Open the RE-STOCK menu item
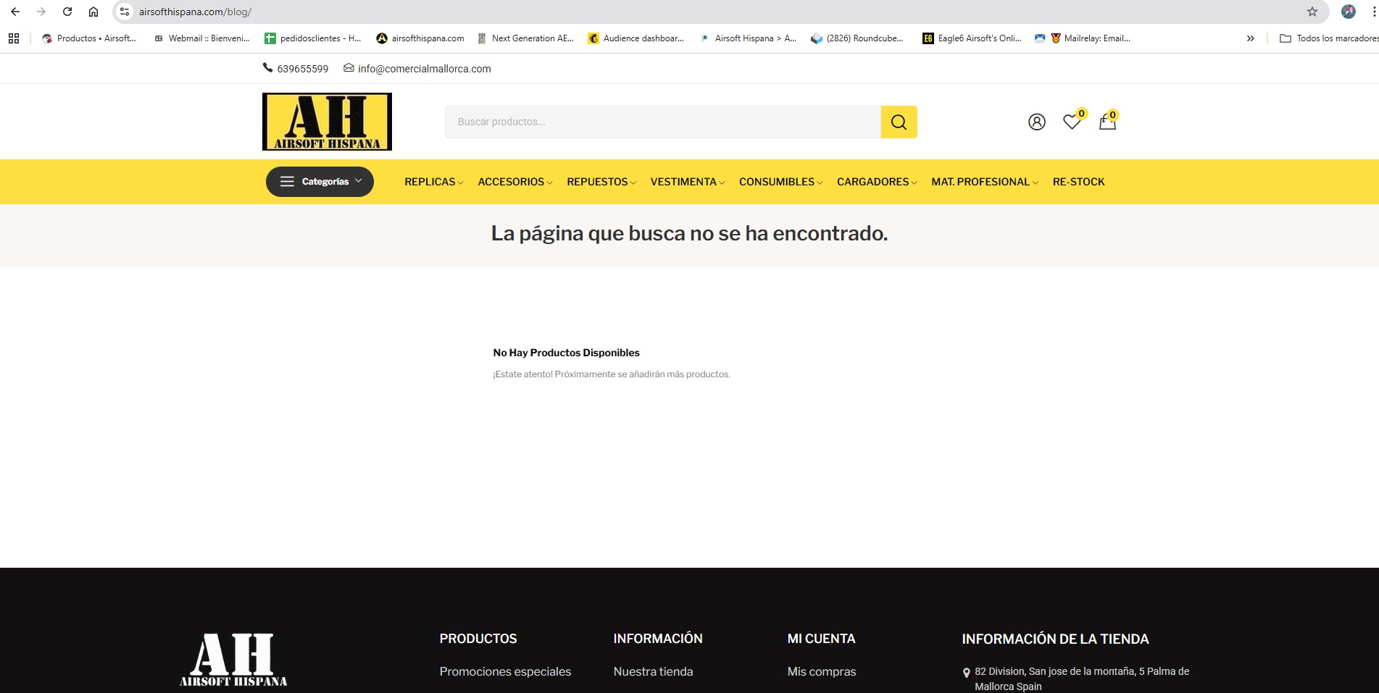1379x693 pixels. click(1078, 182)
